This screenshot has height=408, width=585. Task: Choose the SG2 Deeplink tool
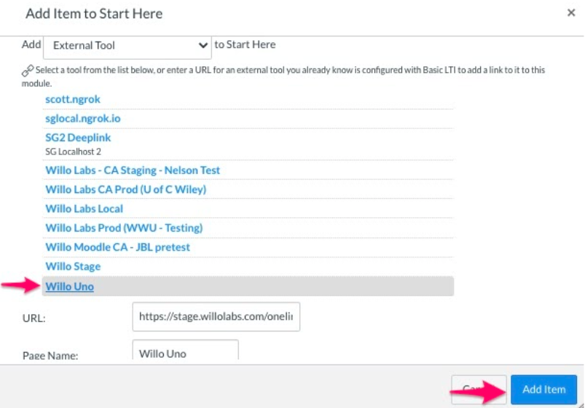78,138
